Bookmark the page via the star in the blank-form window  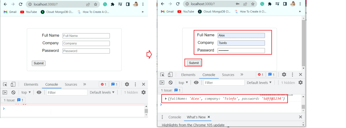tap(95, 4)
